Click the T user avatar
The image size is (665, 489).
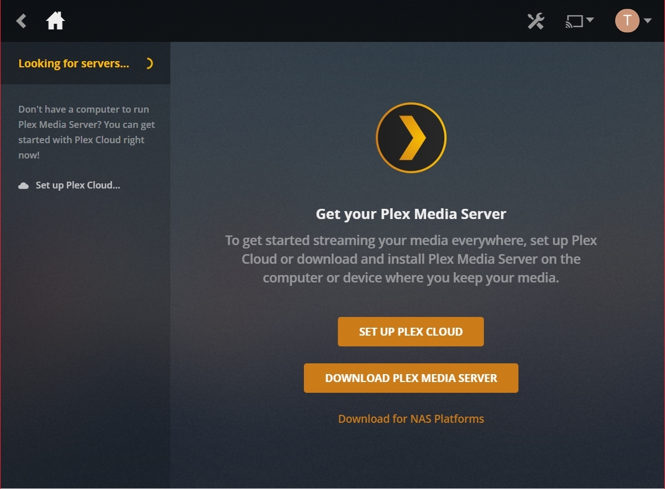(627, 20)
